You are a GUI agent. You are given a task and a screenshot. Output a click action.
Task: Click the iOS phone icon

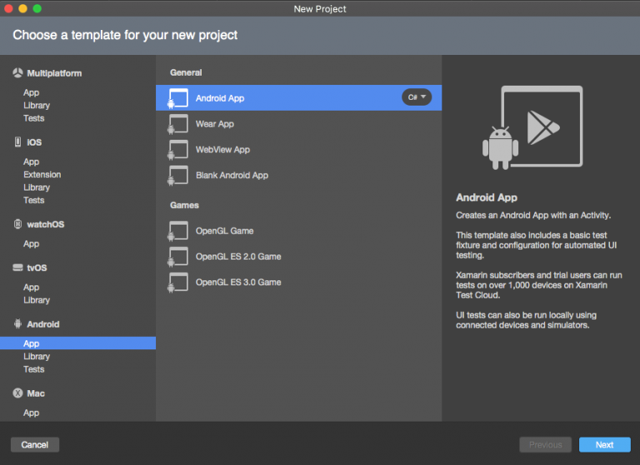click(17, 141)
